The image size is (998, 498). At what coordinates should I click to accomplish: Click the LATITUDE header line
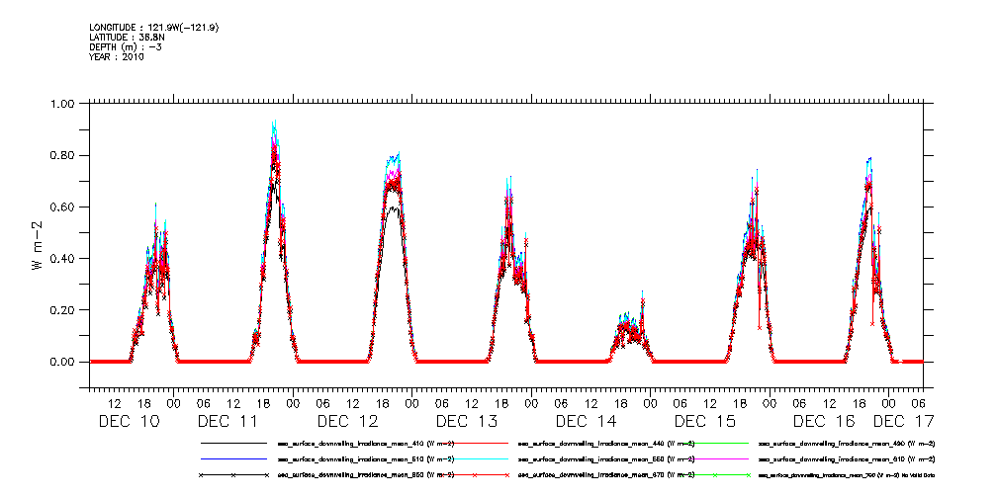coord(127,37)
